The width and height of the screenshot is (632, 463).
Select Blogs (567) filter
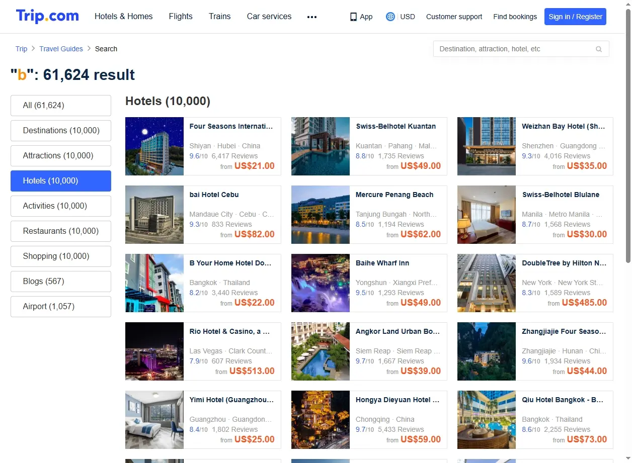(61, 282)
